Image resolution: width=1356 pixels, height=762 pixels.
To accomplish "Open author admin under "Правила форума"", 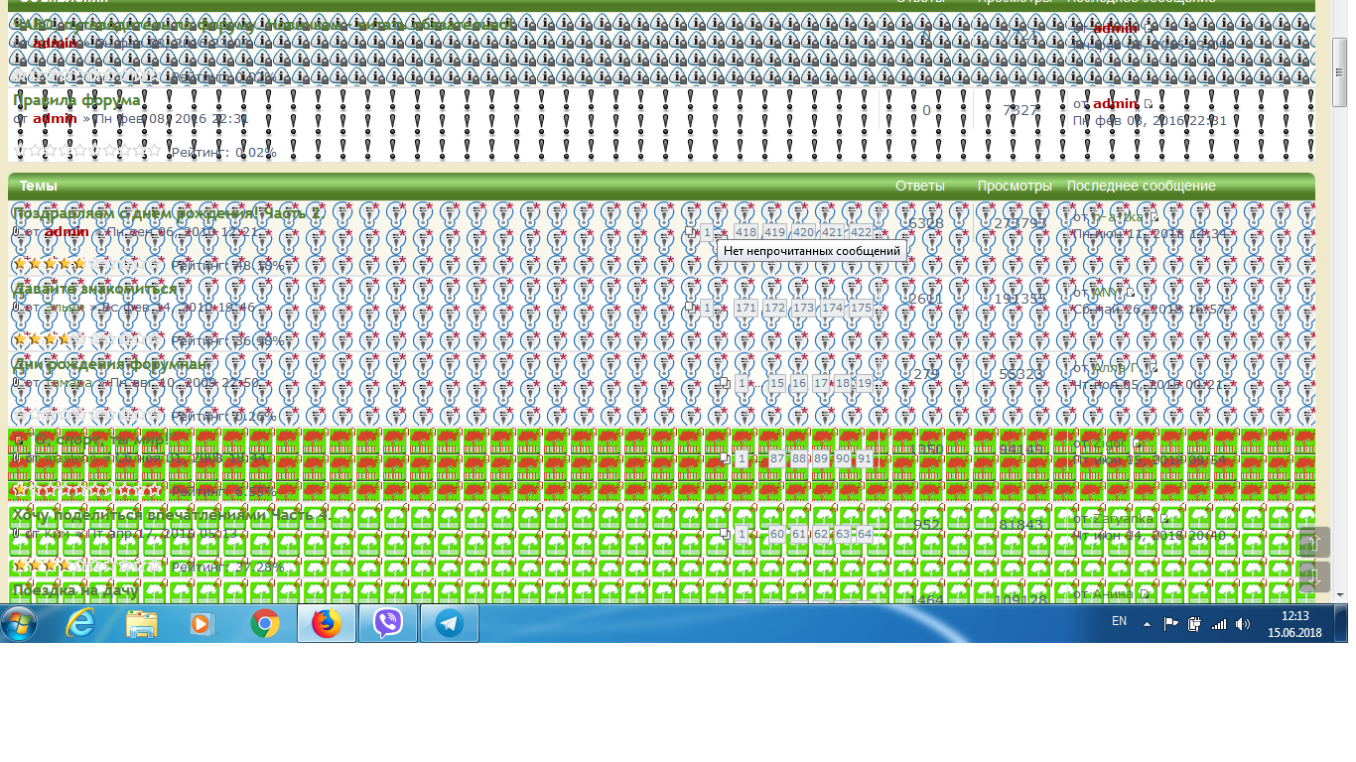I will click(55, 119).
